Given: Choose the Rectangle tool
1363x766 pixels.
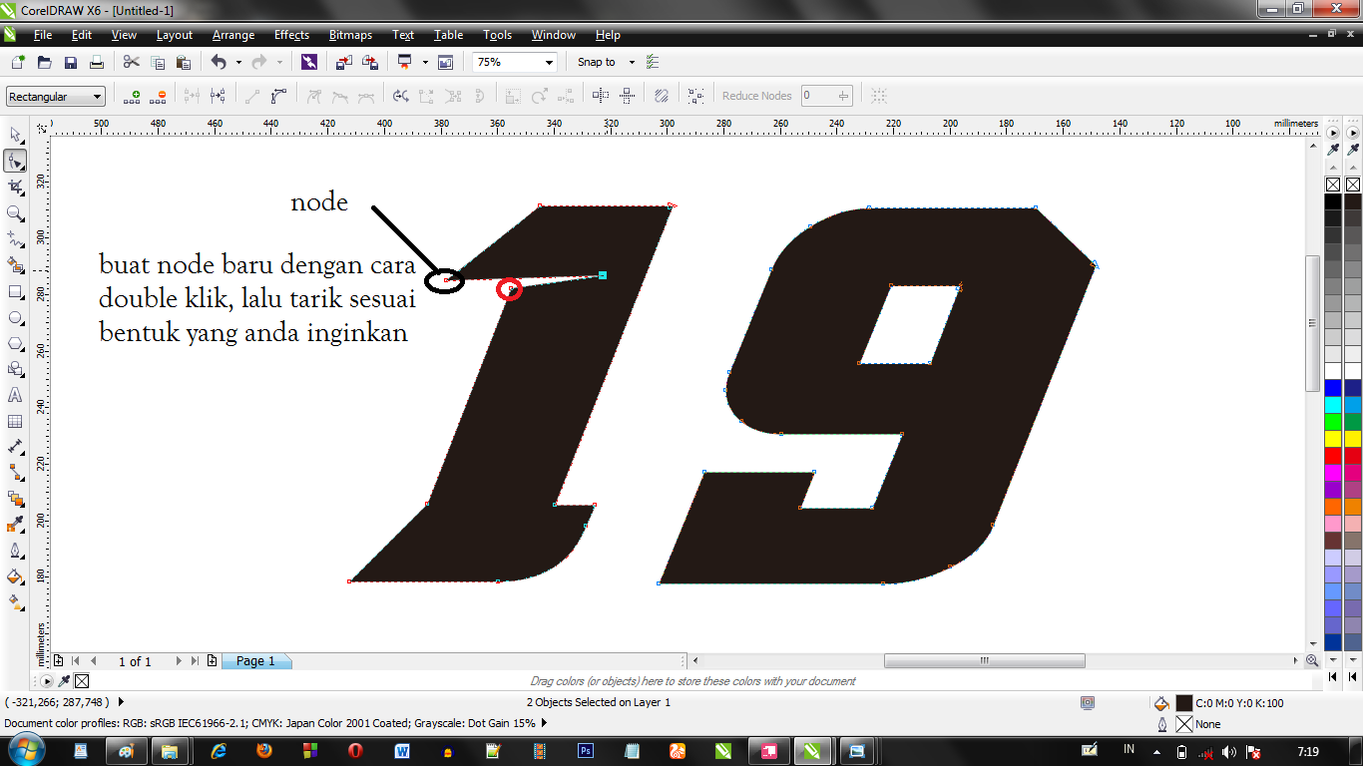Looking at the screenshot, I should (x=14, y=291).
